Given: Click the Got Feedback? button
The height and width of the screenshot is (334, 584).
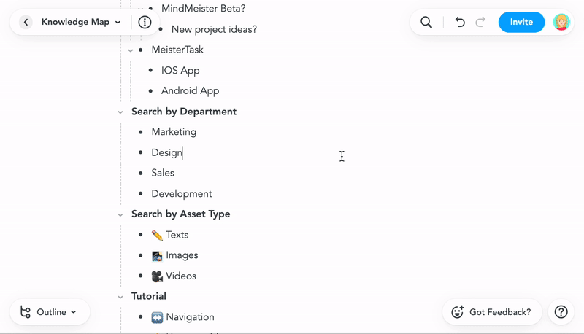Looking at the screenshot, I should pos(492,312).
